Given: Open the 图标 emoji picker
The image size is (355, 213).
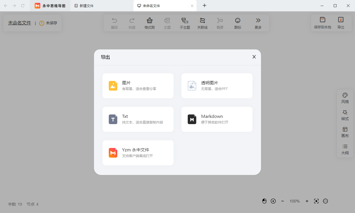Looking at the screenshot, I should coord(237,23).
